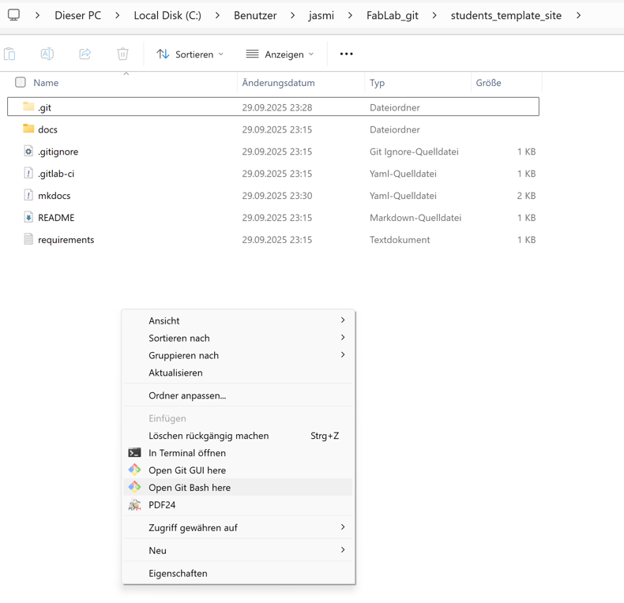Go to Dieser PC in breadcrumb

point(77,16)
